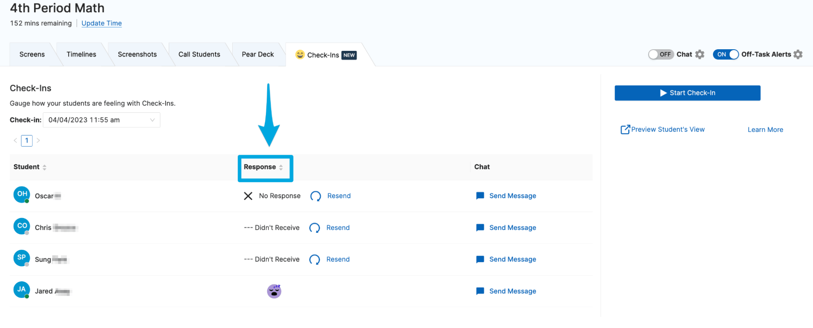The height and width of the screenshot is (328, 813).
Task: Click the Chat column header
Action: pyautogui.click(x=482, y=167)
